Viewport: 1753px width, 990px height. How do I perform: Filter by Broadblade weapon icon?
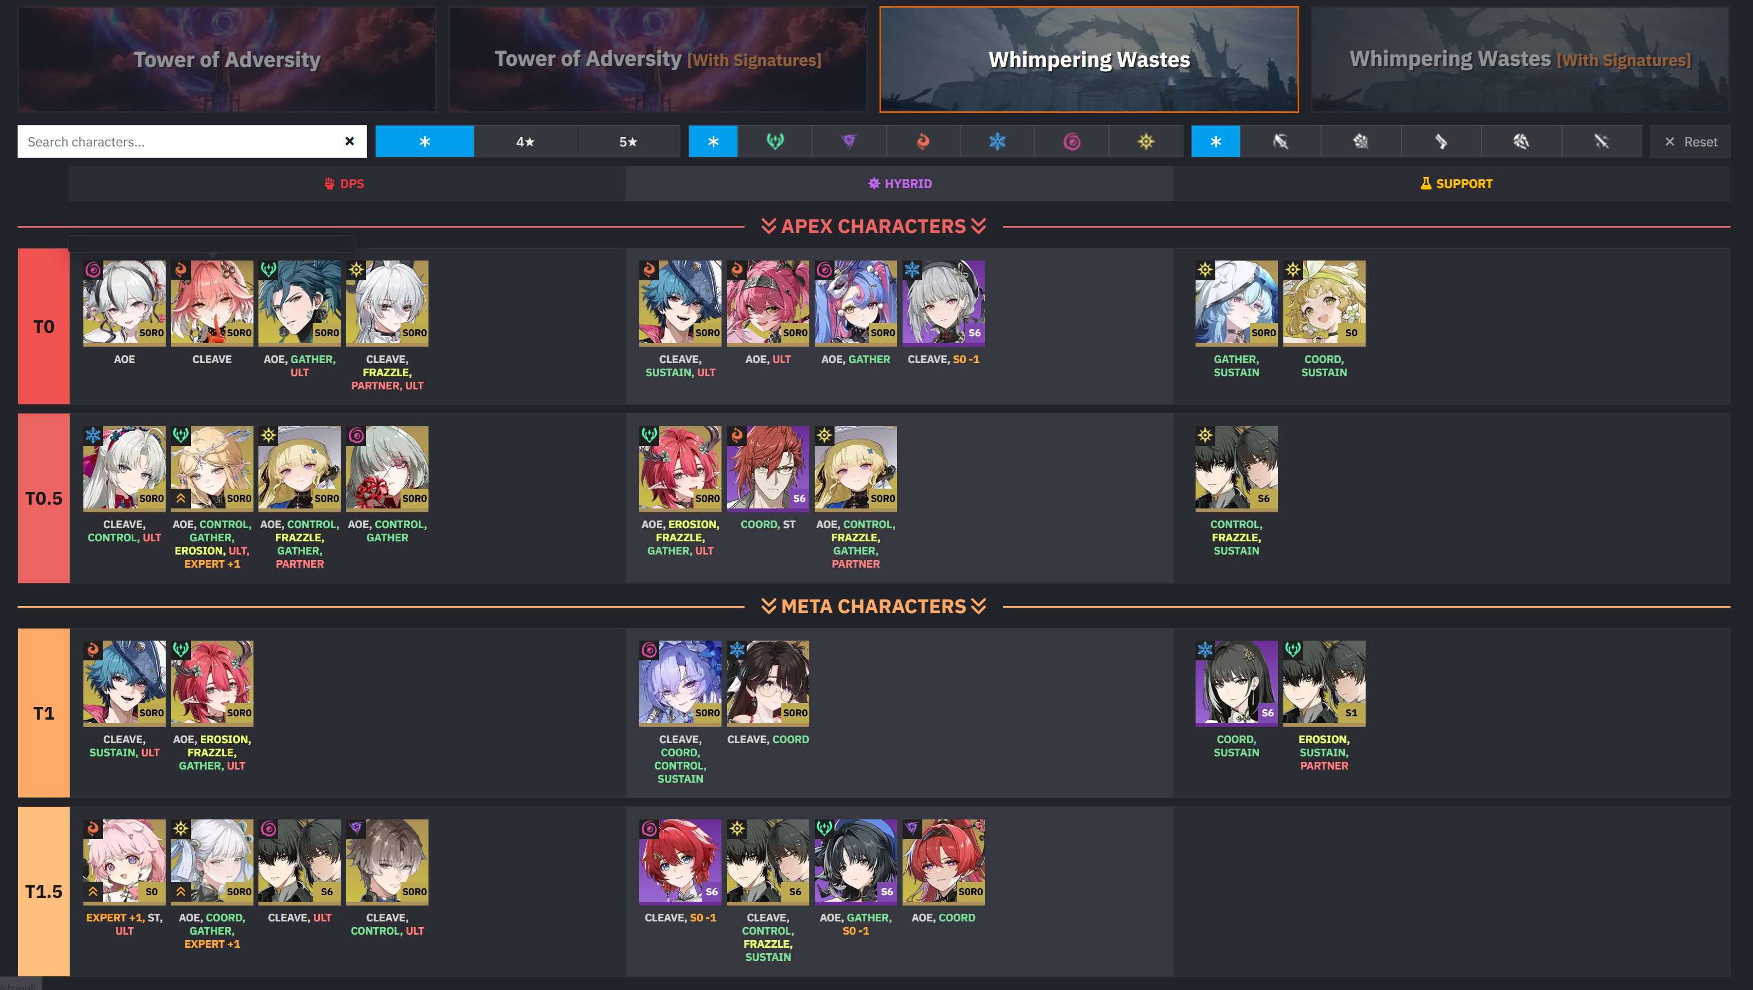click(x=1280, y=142)
